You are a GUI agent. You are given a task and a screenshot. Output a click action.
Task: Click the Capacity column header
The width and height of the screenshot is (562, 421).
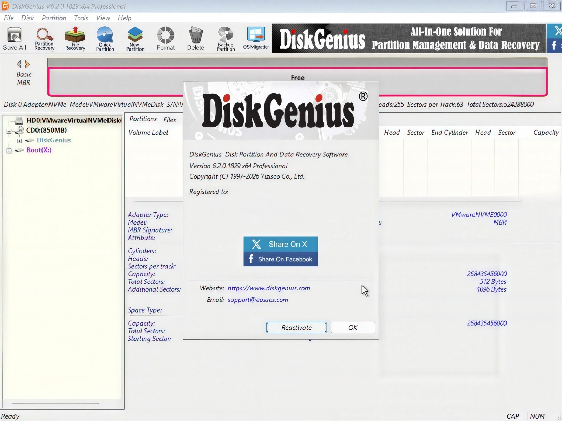point(545,132)
